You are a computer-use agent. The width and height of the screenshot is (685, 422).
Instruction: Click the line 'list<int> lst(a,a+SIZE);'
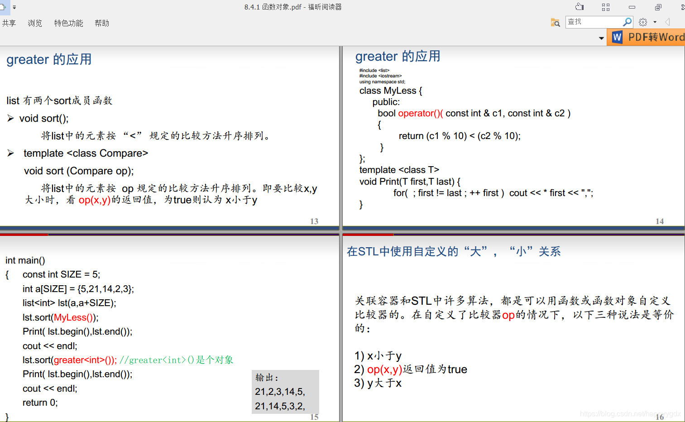pyautogui.click(x=69, y=303)
